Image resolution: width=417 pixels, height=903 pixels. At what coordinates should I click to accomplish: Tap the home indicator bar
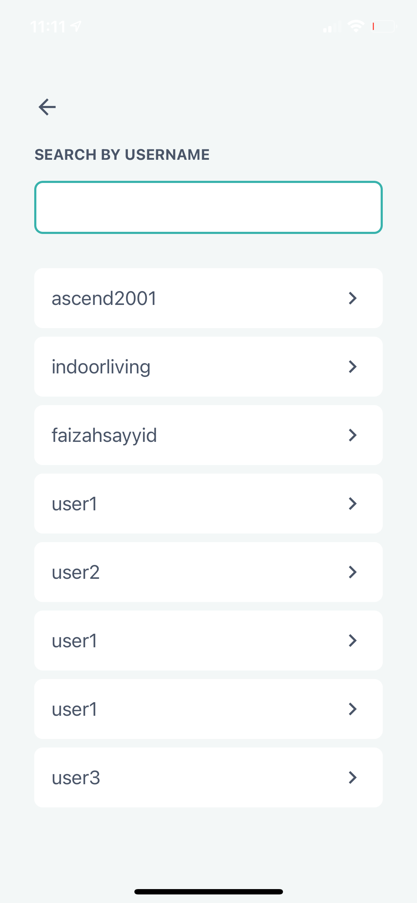pos(208,892)
